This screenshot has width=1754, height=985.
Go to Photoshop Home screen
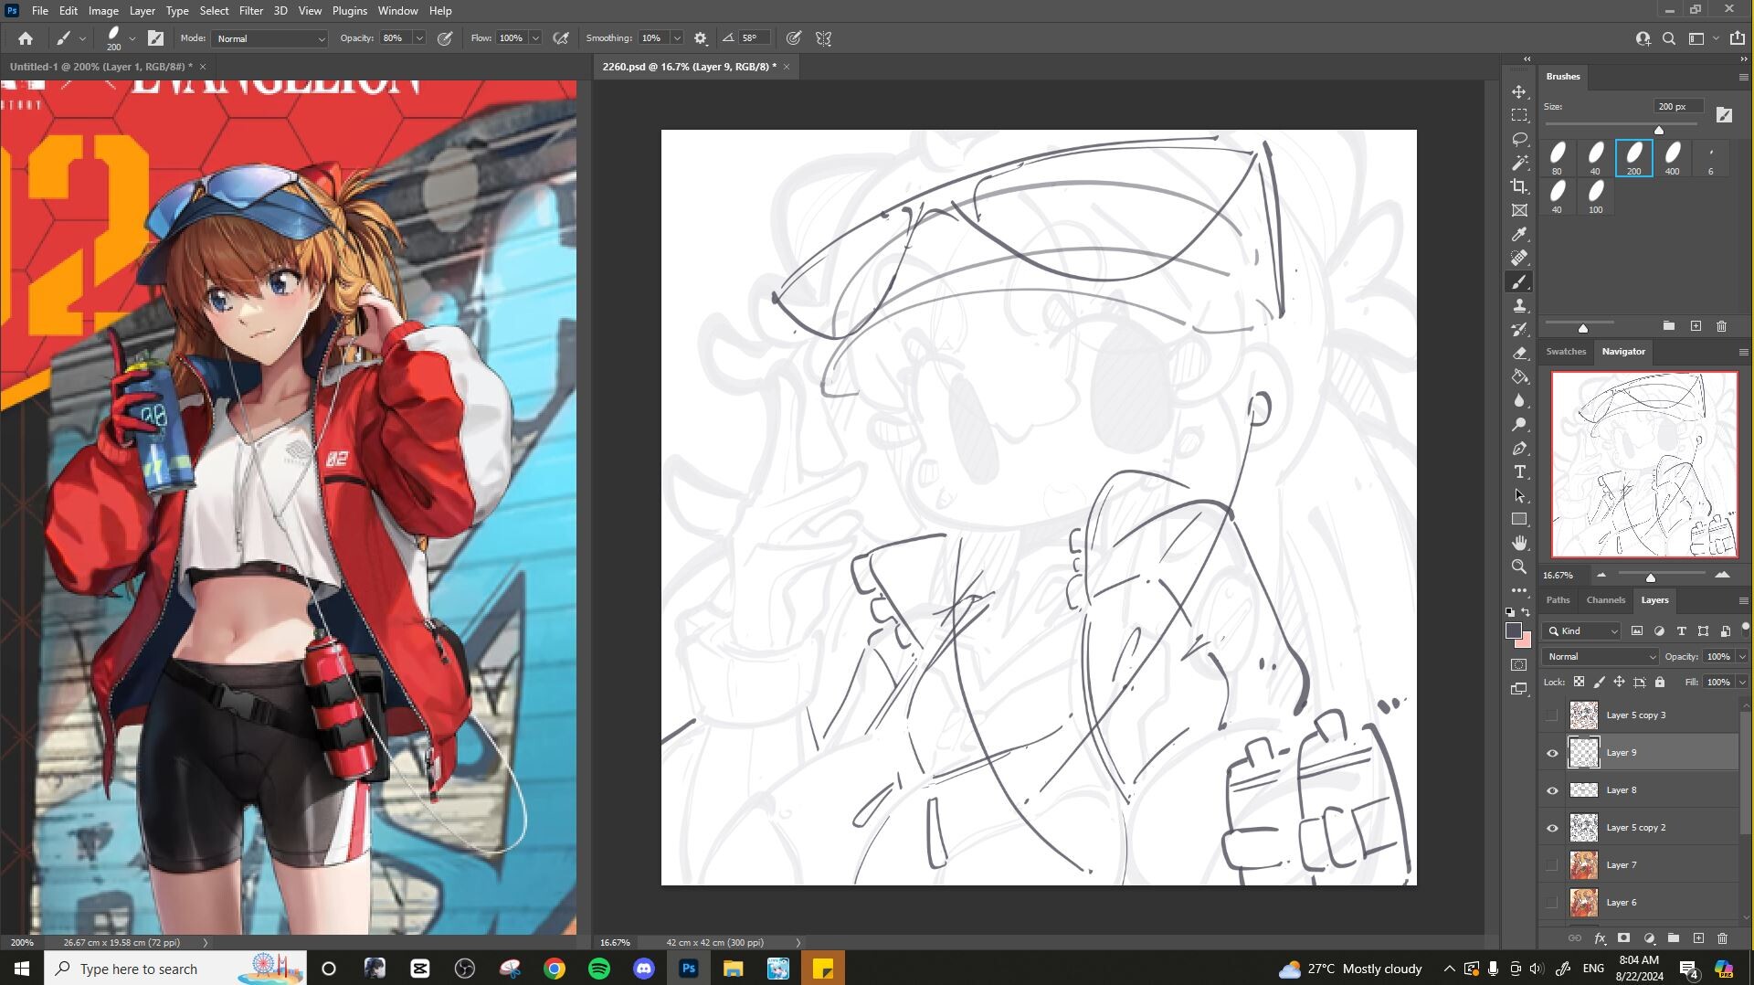[x=26, y=38]
